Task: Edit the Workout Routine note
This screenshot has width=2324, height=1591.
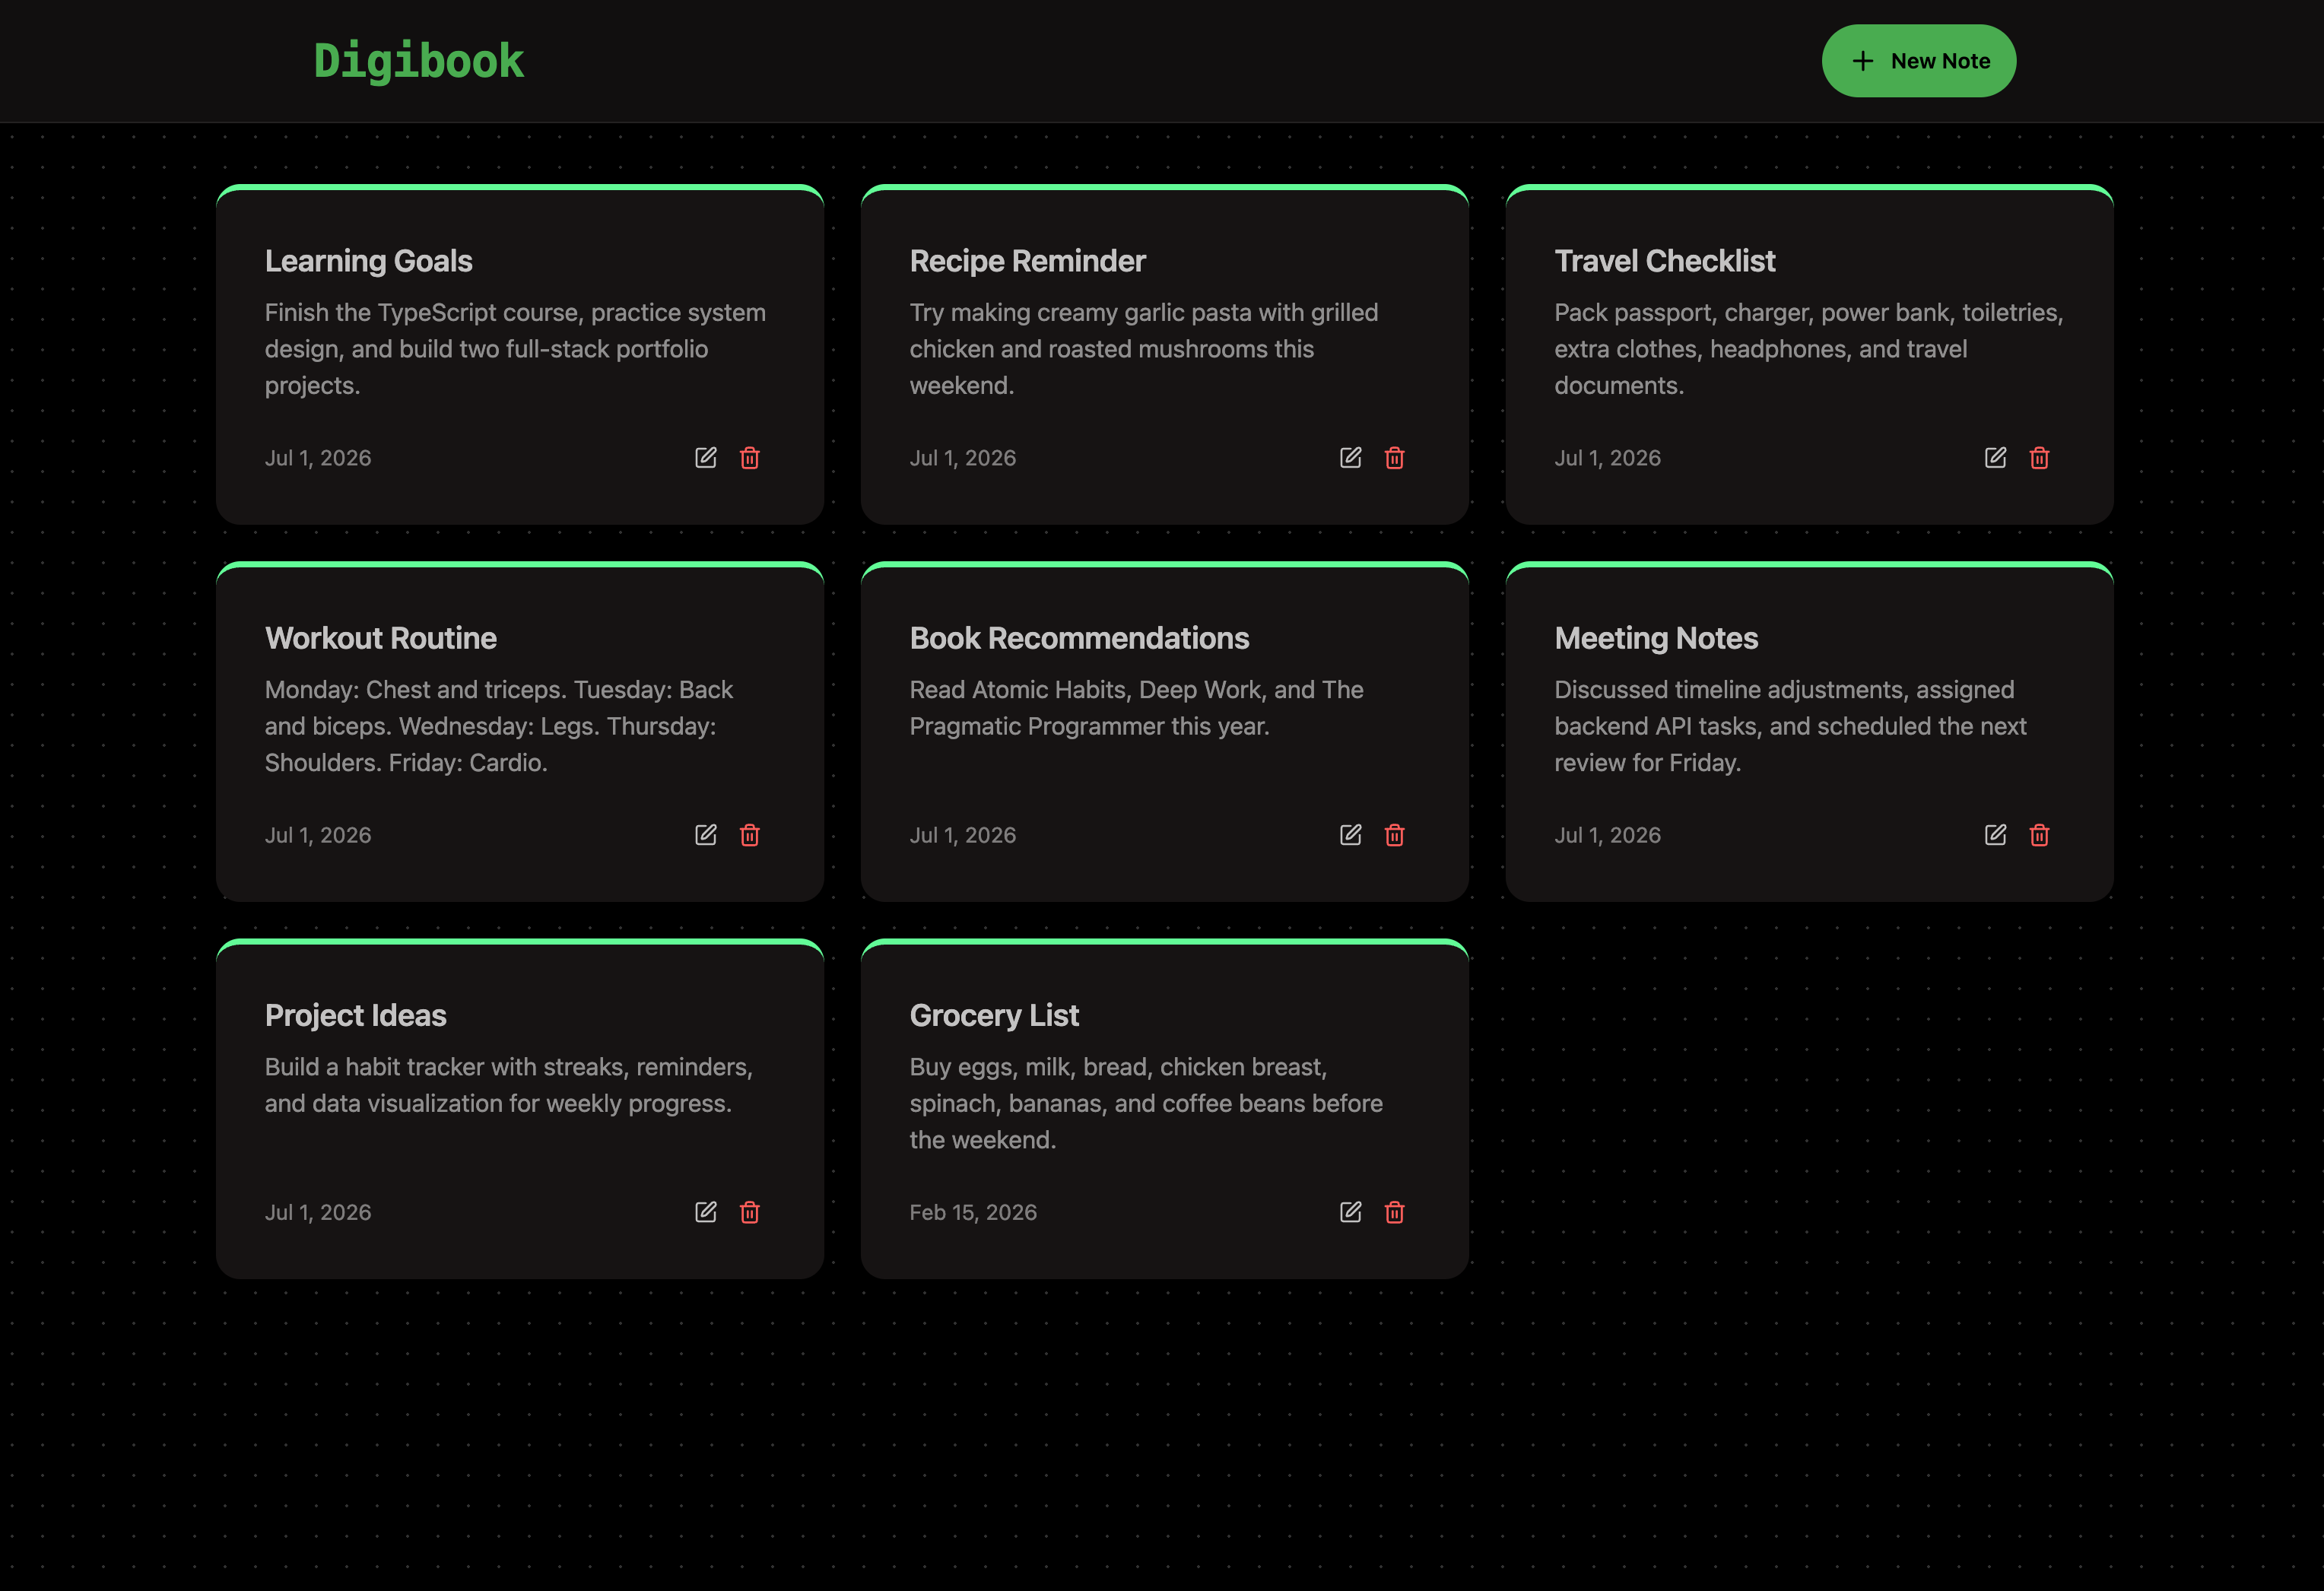Action: click(x=706, y=835)
